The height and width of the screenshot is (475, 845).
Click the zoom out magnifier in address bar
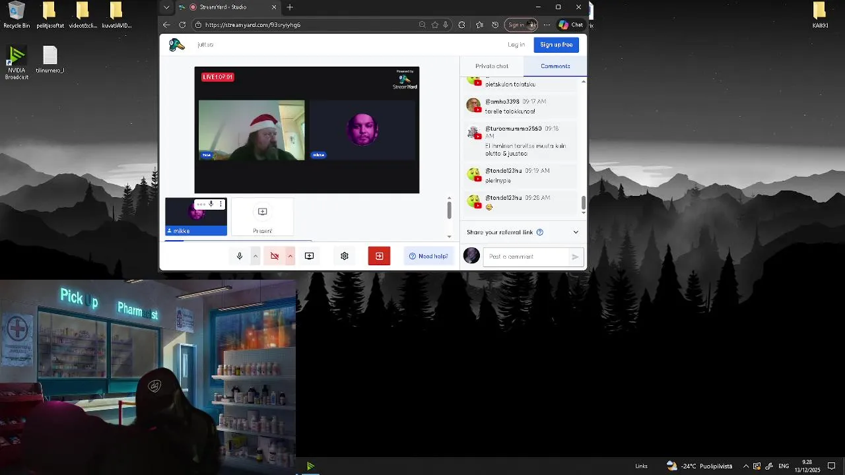pyautogui.click(x=422, y=25)
